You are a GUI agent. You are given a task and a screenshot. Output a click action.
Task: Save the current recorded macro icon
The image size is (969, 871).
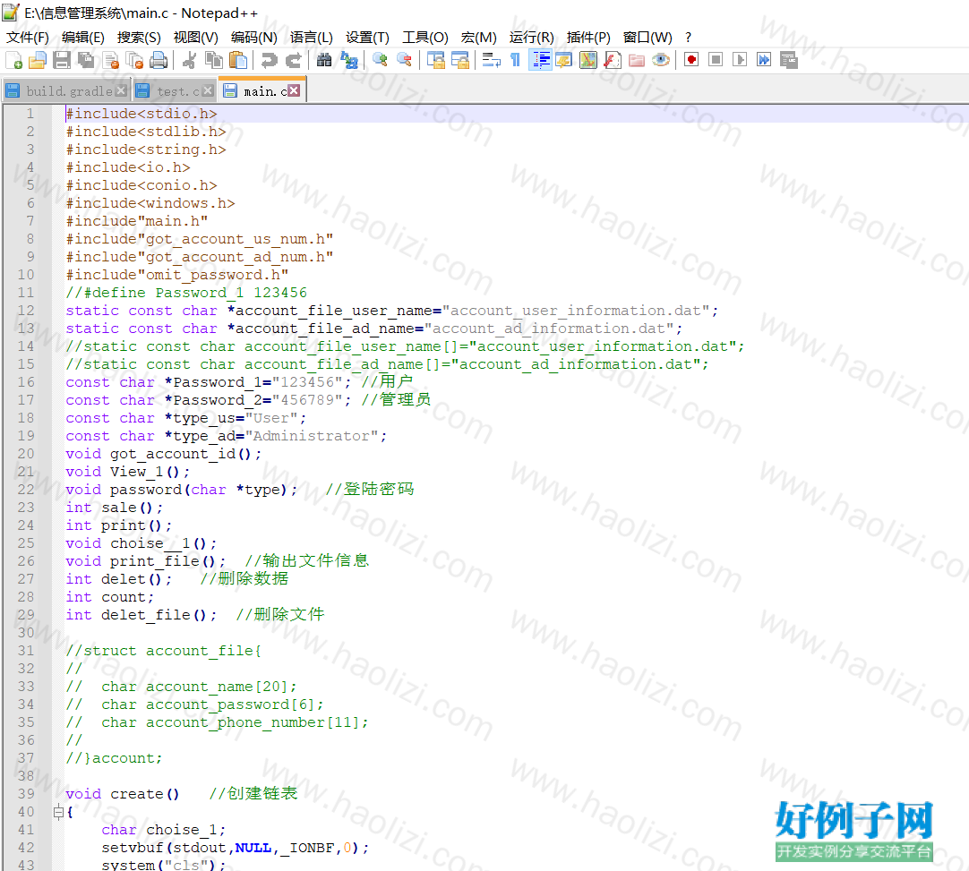[x=789, y=60]
